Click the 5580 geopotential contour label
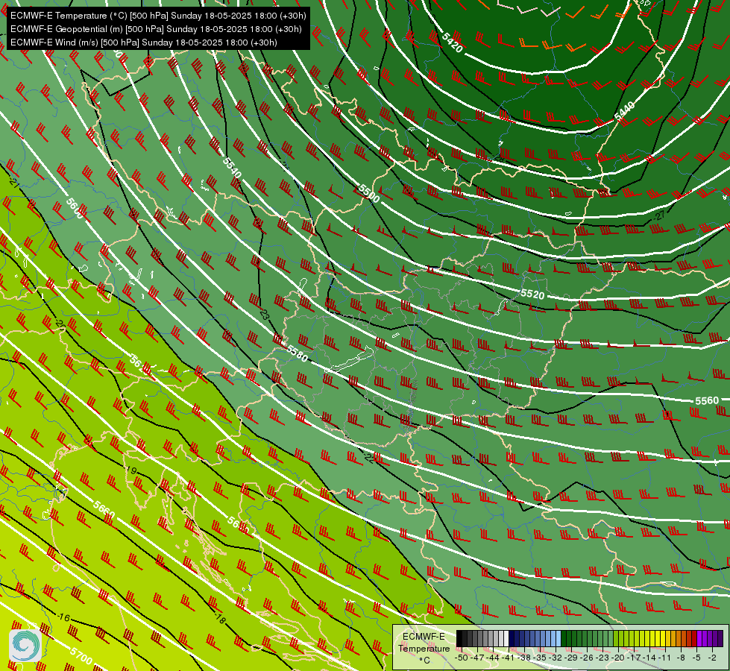 click(x=297, y=354)
